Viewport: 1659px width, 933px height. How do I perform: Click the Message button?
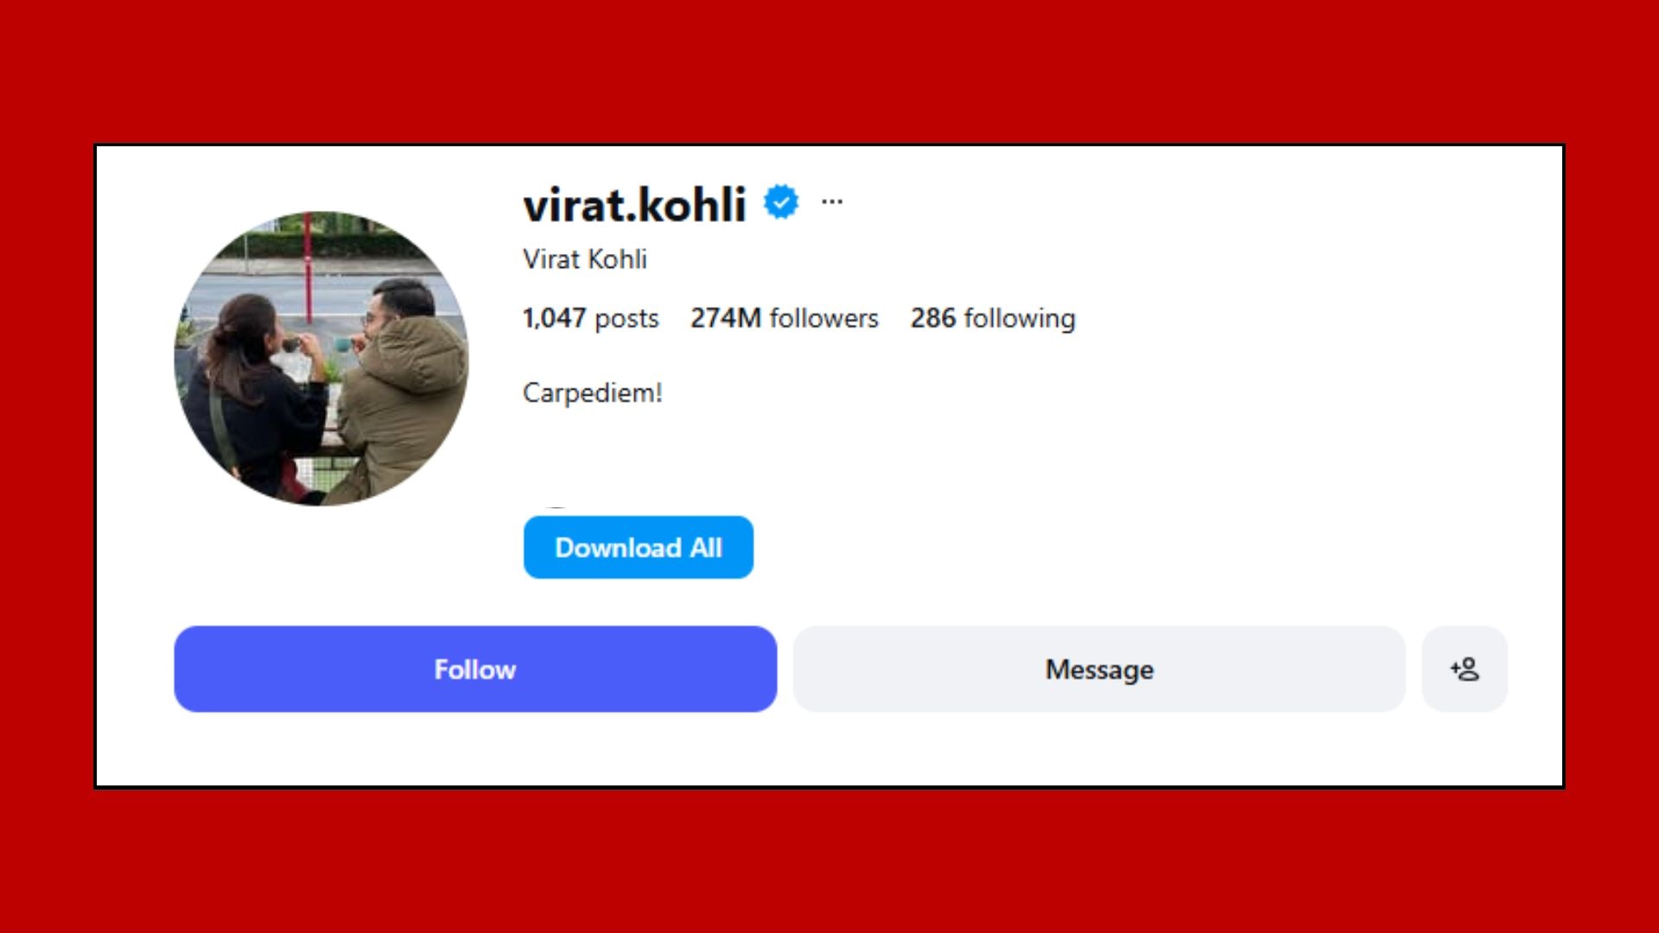[1099, 669]
